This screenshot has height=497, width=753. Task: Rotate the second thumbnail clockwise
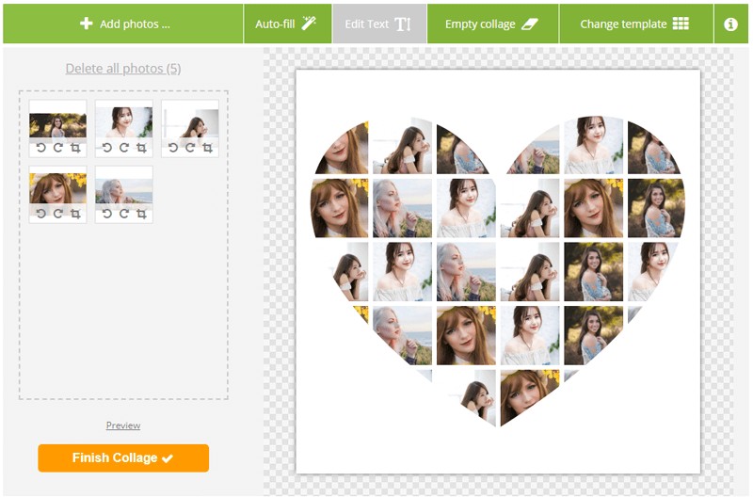(123, 148)
